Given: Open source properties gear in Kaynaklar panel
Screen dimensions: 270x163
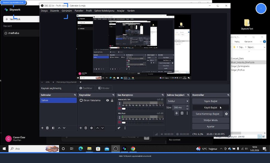Looking at the screenshot, I should tap(91, 128).
